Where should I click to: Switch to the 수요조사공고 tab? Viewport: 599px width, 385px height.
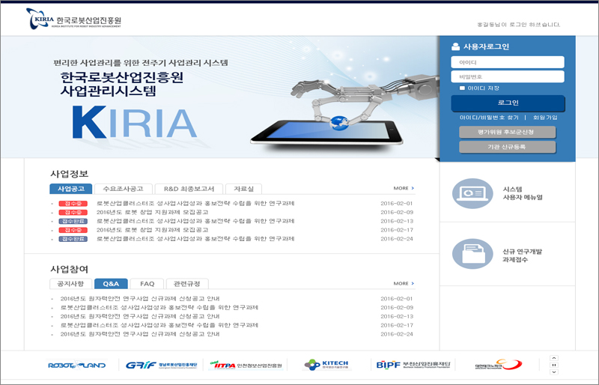123,189
